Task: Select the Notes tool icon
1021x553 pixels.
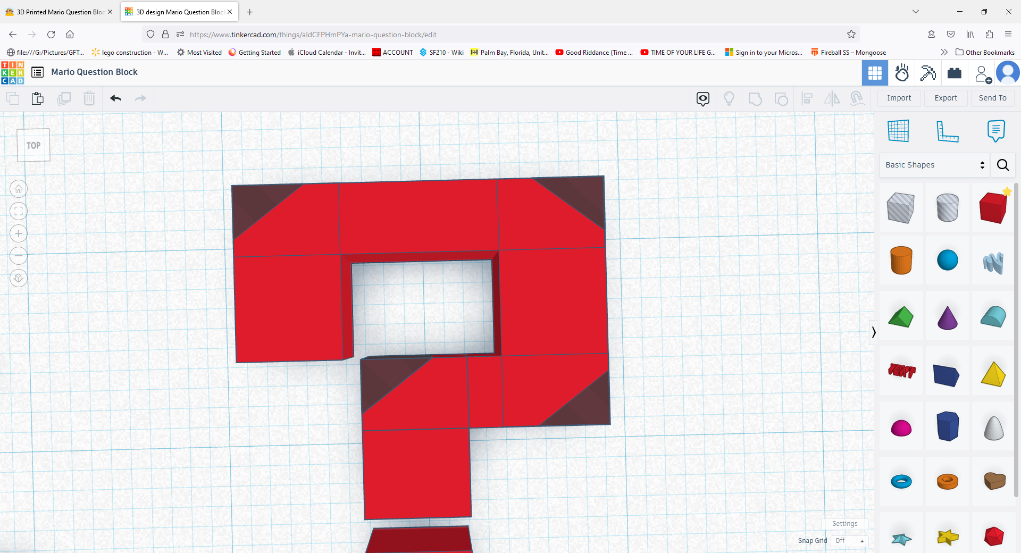Action: (x=996, y=131)
